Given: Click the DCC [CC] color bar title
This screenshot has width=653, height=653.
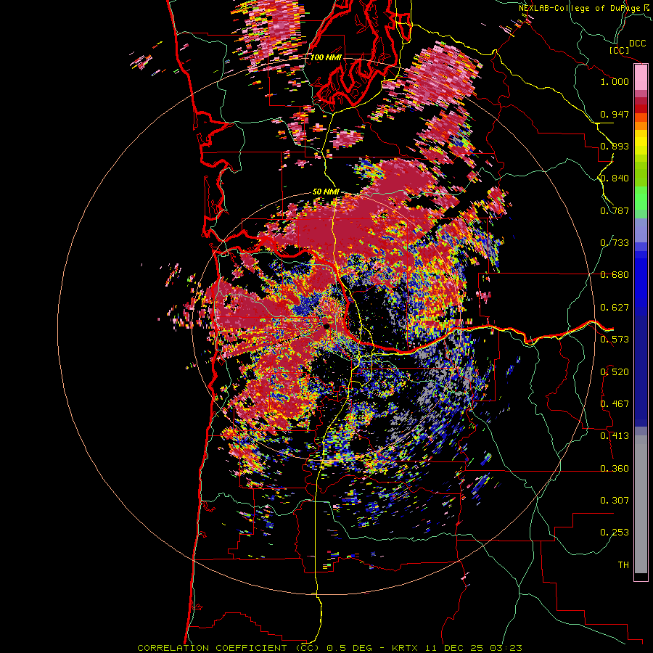Looking at the screenshot, I should coord(628,46).
